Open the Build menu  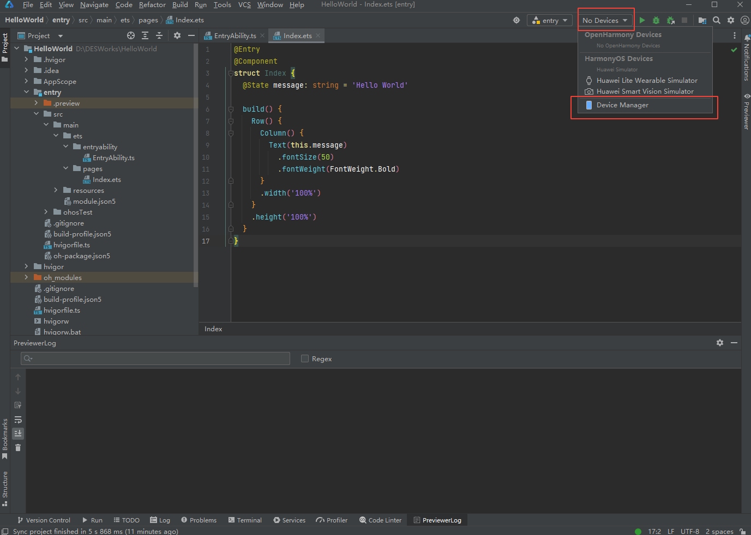180,5
